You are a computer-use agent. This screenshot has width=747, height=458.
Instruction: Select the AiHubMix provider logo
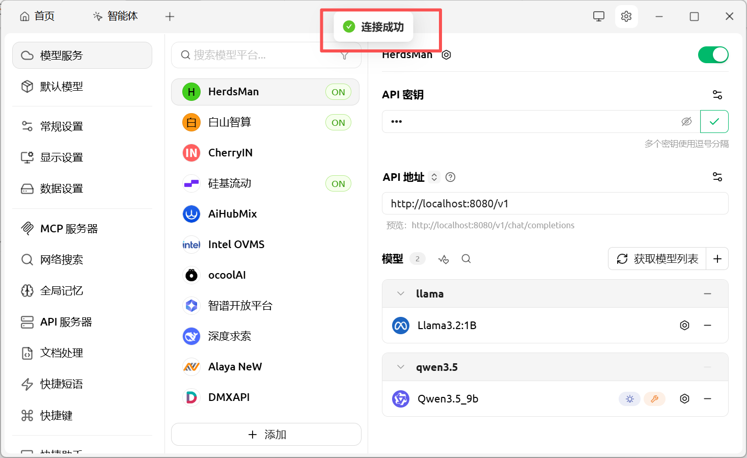(191, 214)
